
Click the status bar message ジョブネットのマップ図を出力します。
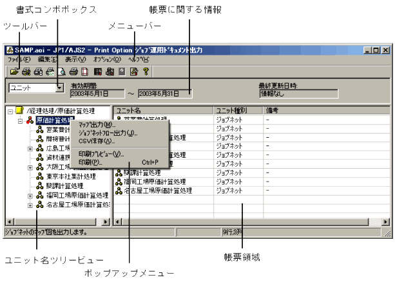[x=46, y=232]
